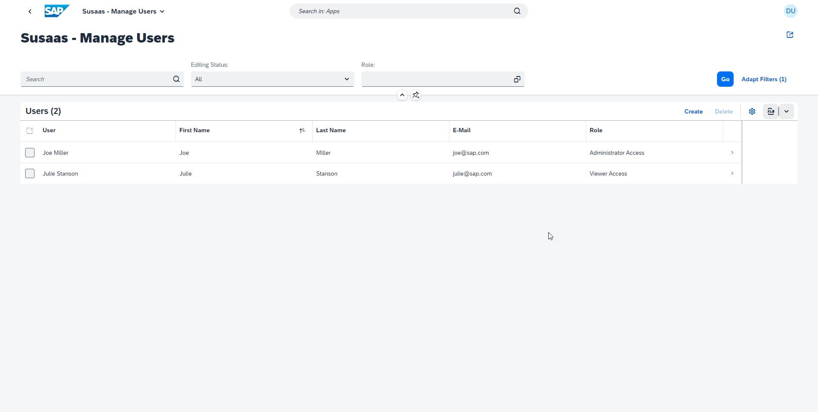This screenshot has height=412, width=818.
Task: Open the Susaas - Manage Users title menu
Action: [x=124, y=11]
